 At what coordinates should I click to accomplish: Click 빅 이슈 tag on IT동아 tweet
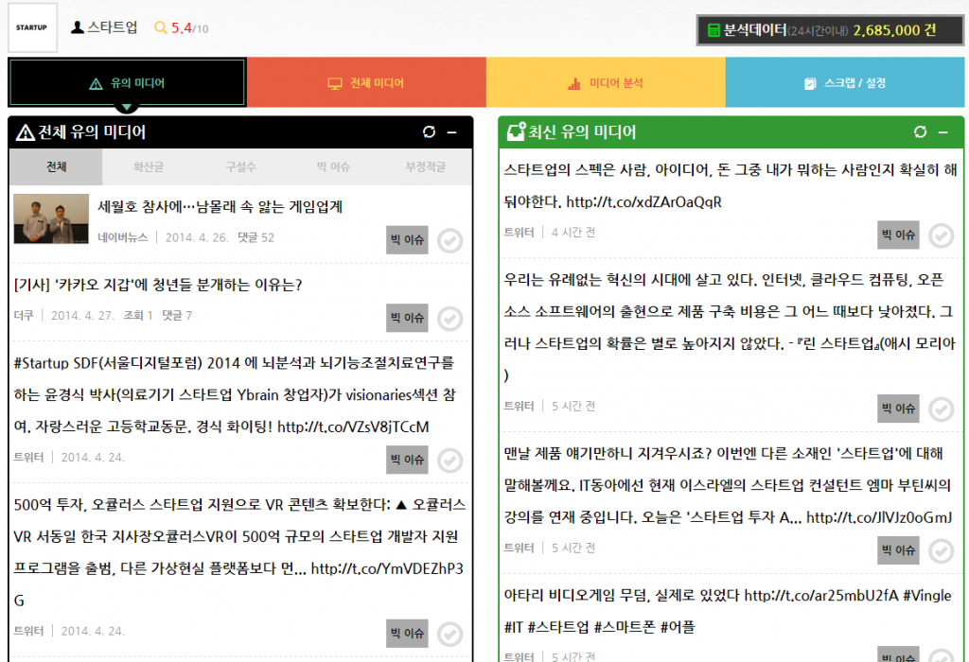click(x=899, y=550)
